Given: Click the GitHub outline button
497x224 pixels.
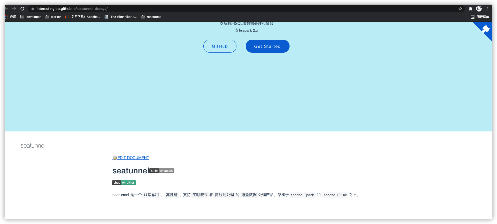Looking at the screenshot, I should tap(220, 46).
